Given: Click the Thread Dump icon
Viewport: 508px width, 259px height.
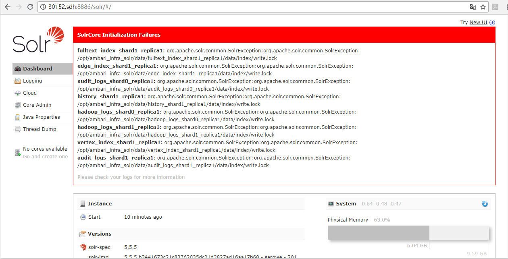Looking at the screenshot, I should (x=18, y=129).
